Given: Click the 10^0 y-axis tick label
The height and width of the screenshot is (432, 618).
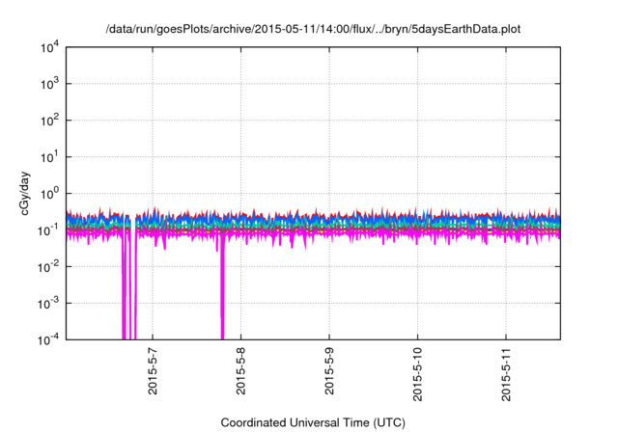Looking at the screenshot, I should tap(50, 194).
